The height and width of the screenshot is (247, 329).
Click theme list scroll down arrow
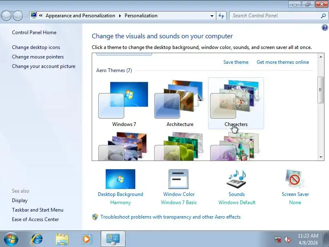[x=321, y=157]
